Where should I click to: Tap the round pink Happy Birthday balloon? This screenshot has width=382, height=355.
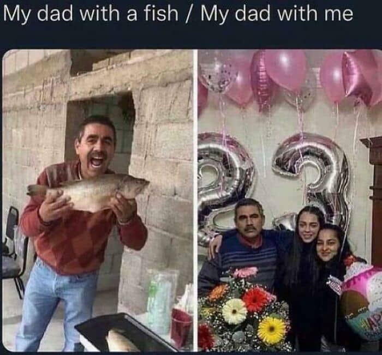(362, 303)
